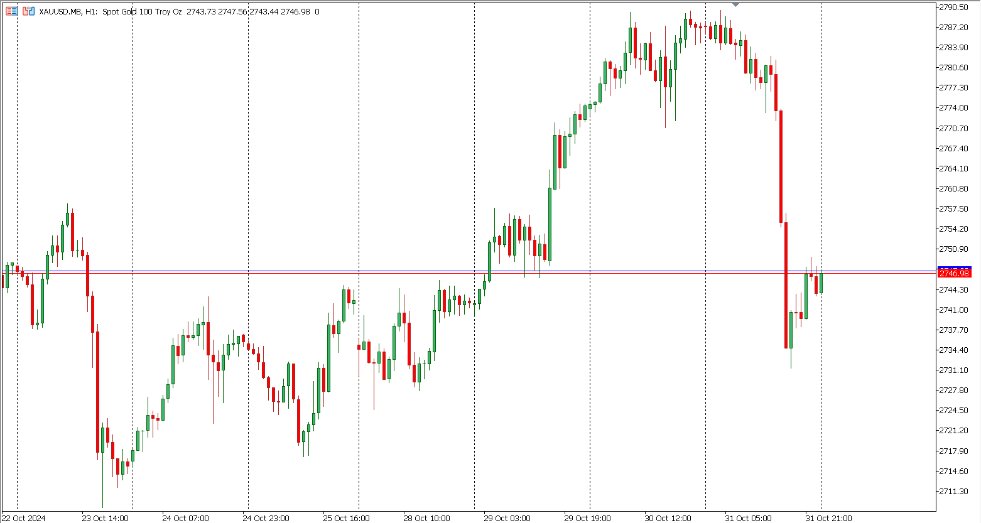Click the 31 Oct 21:00 time label
The height and width of the screenshot is (523, 981).
[829, 518]
